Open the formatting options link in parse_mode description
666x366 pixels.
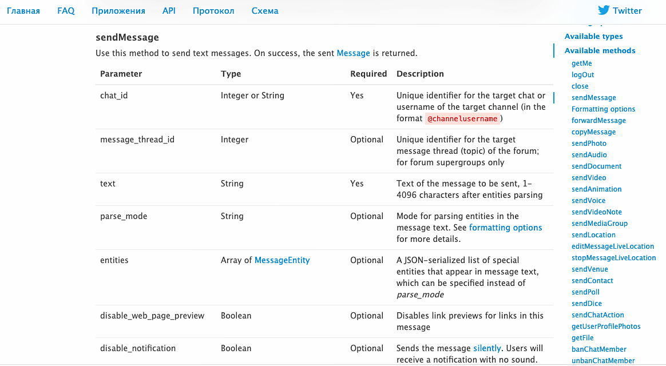[505, 228]
